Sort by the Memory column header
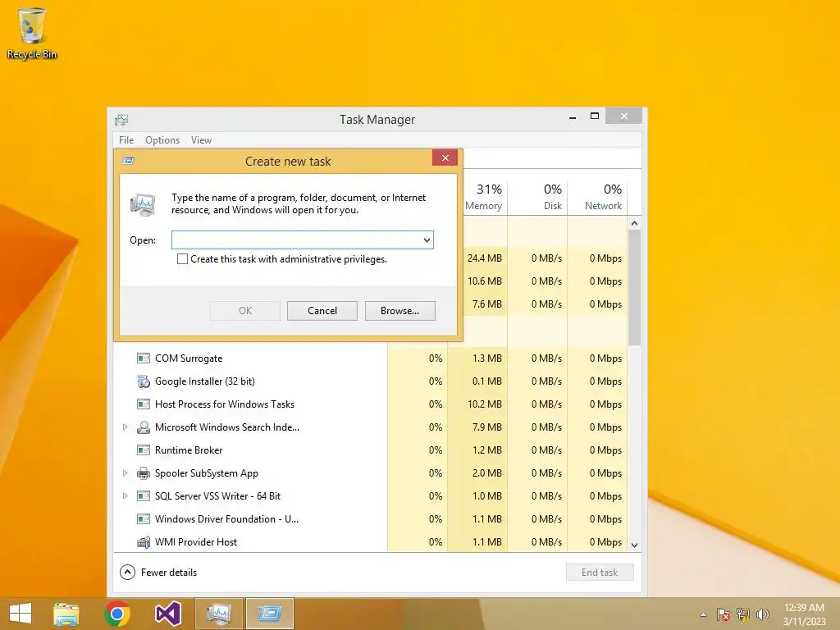This screenshot has height=630, width=840. pos(484,197)
